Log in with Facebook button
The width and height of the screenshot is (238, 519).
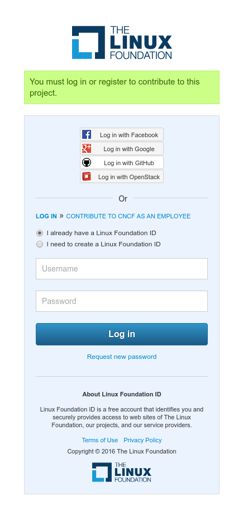click(x=122, y=135)
